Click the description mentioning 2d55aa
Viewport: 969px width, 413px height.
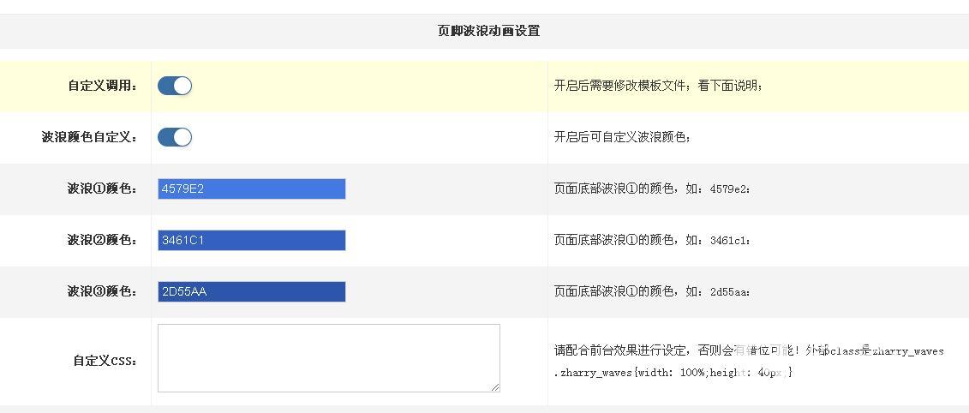click(652, 291)
